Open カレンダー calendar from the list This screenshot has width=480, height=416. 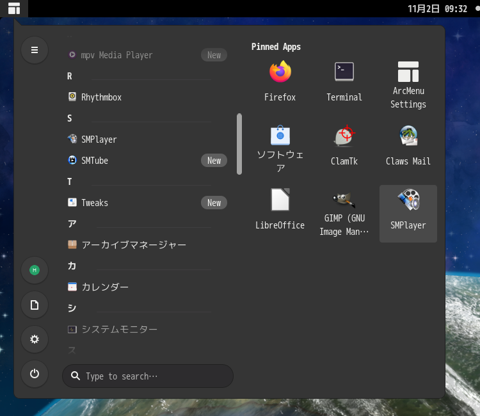tap(147, 287)
